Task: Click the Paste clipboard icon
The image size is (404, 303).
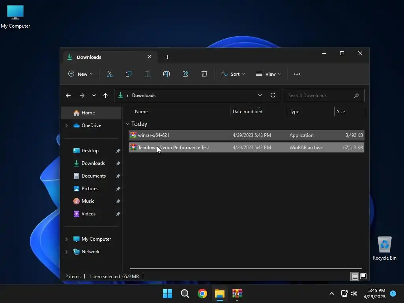Action: point(148,74)
